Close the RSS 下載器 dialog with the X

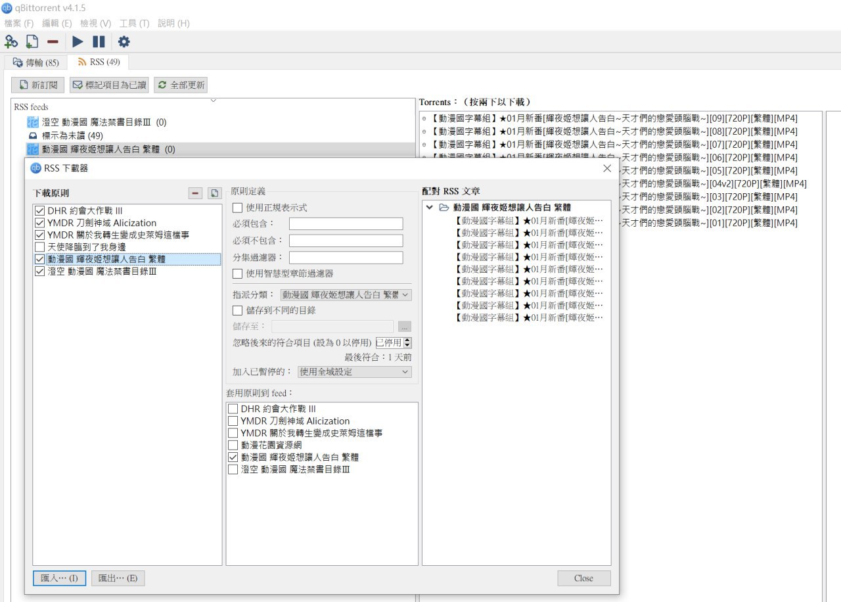607,168
